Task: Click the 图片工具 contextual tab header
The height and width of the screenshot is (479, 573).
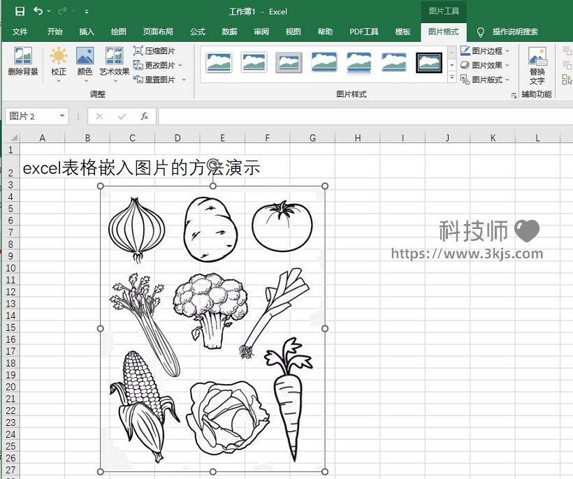Action: pyautogui.click(x=444, y=11)
